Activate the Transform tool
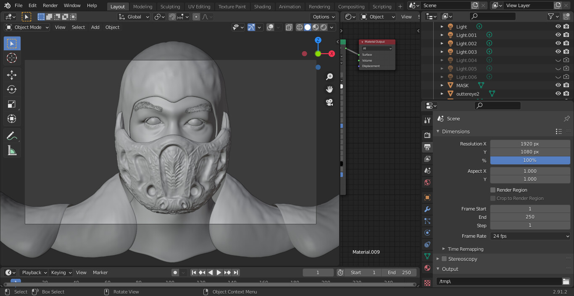This screenshot has height=296, width=574. [12, 119]
